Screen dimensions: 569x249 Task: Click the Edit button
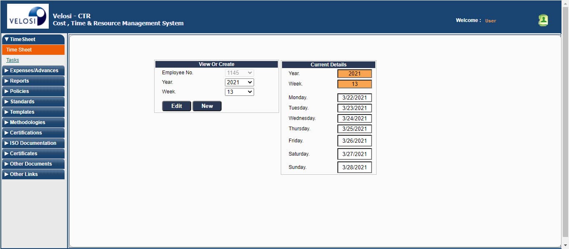pyautogui.click(x=177, y=106)
